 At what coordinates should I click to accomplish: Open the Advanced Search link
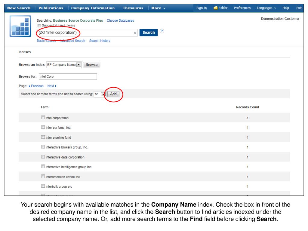[72, 41]
